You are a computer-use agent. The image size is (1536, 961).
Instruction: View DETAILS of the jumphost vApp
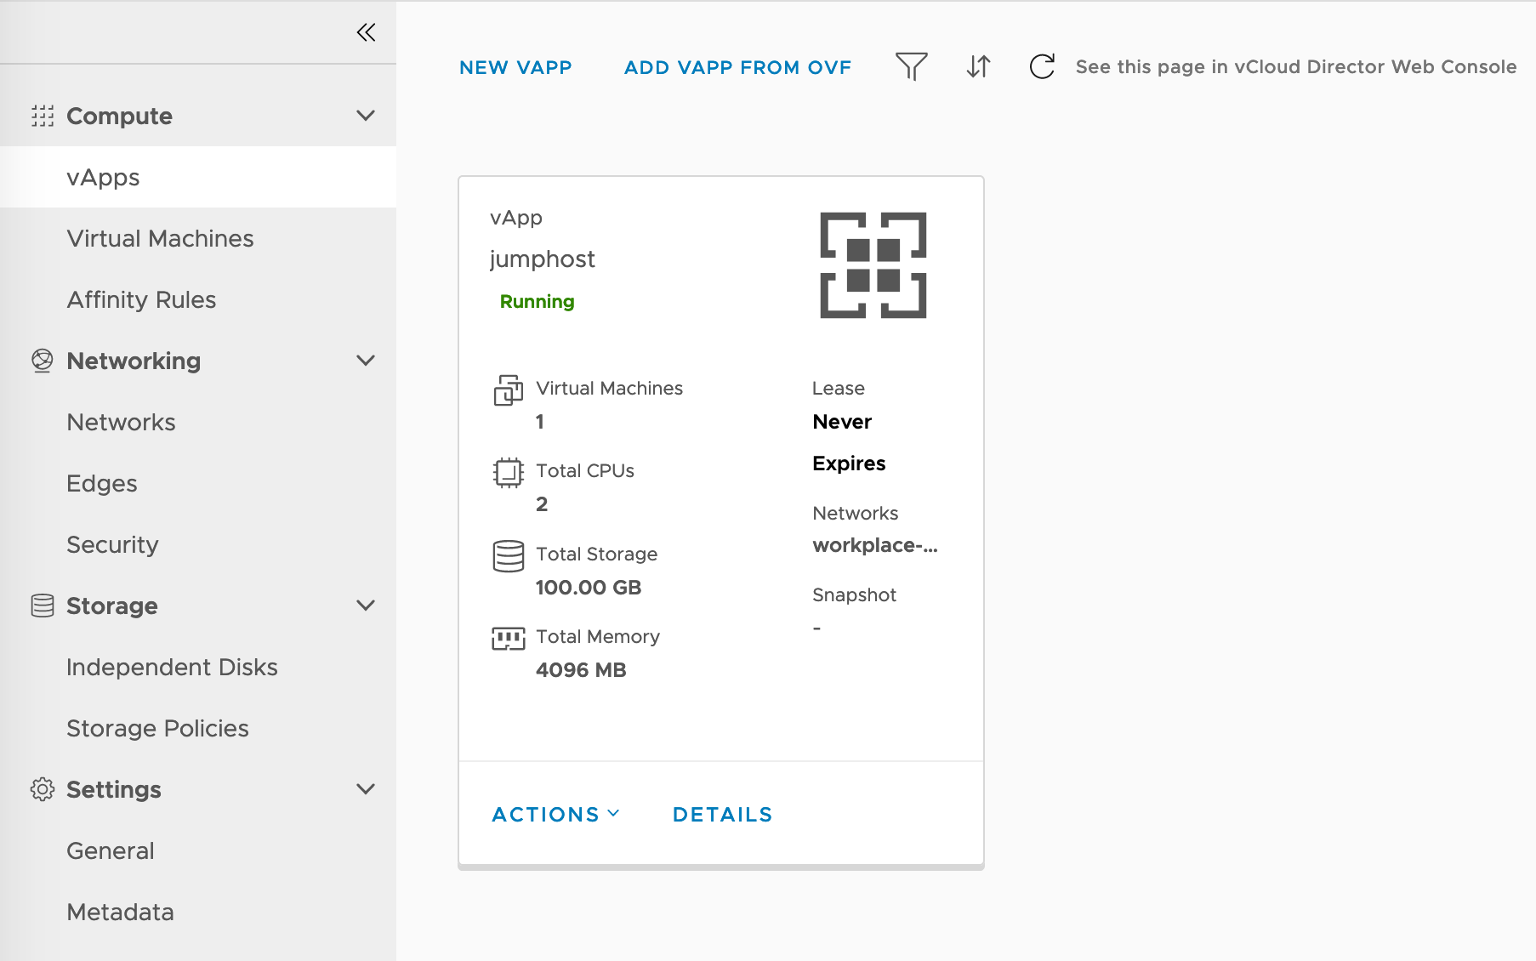pyautogui.click(x=721, y=814)
